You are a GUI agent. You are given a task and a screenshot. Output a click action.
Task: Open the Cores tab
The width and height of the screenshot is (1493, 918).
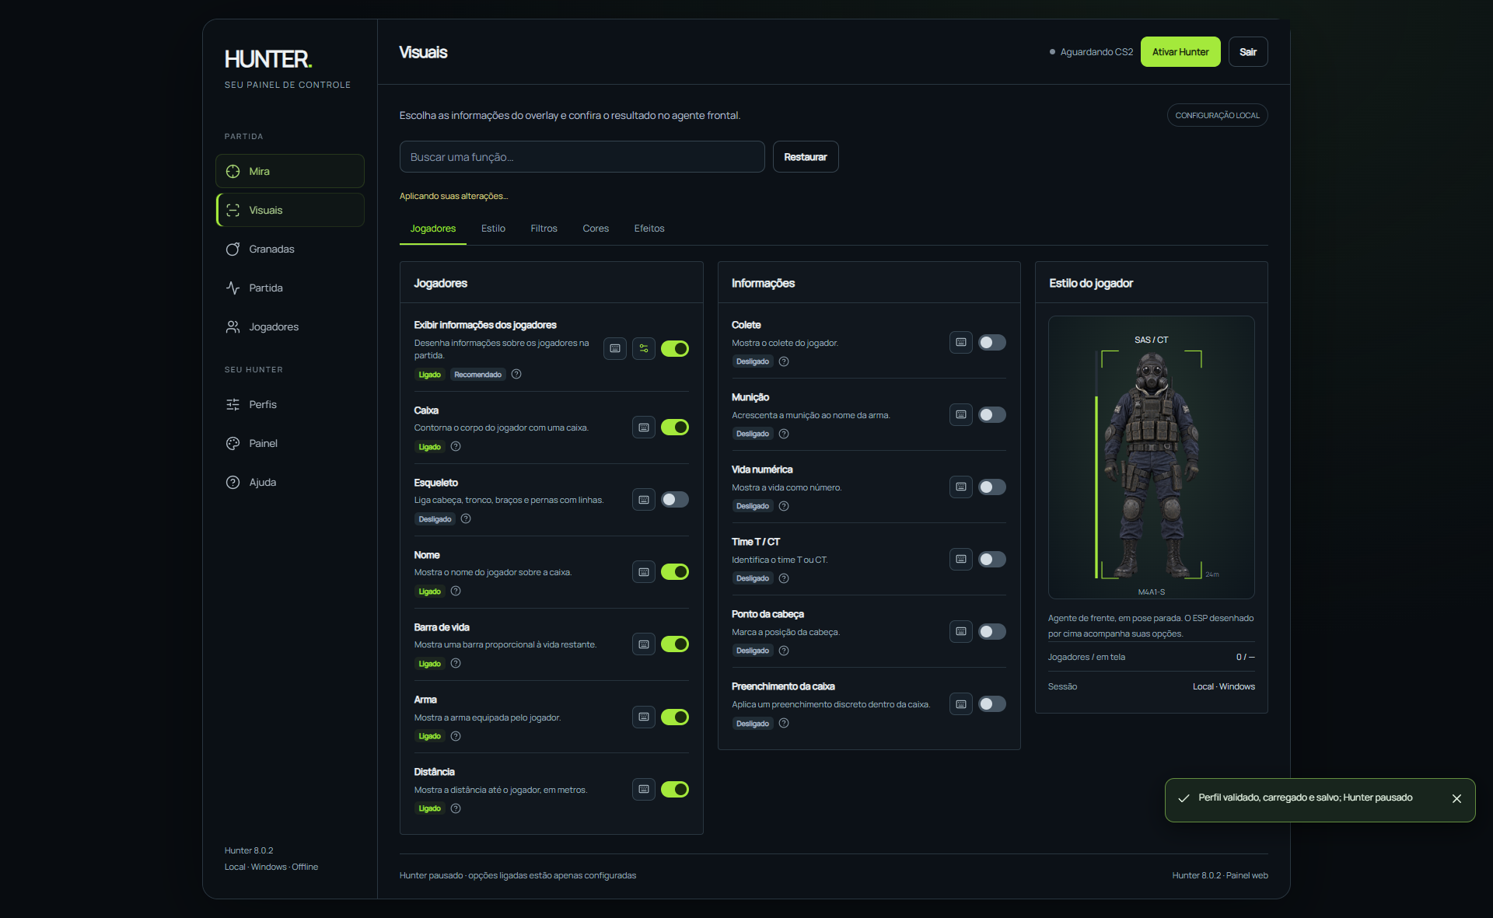pyautogui.click(x=596, y=229)
